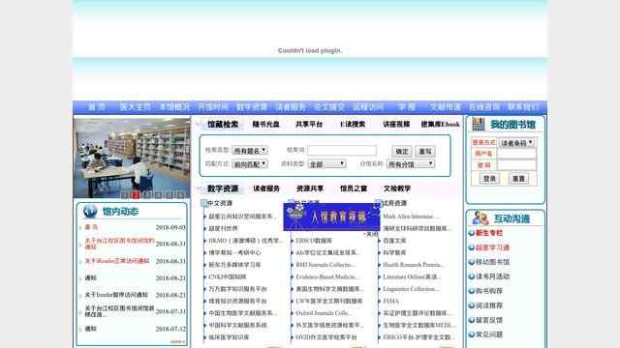The width and height of the screenshot is (620, 348).
Task: Open the OVID外文医学检索平台 link
Action: coord(326,337)
